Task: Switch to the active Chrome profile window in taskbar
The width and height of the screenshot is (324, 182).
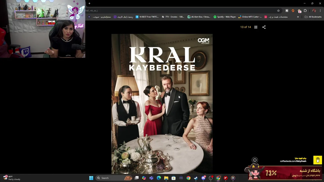Action: click(218, 178)
